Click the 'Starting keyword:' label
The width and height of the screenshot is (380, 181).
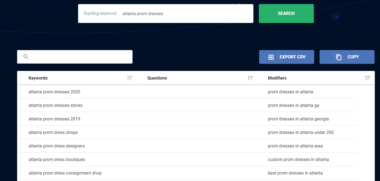pyautogui.click(x=100, y=14)
